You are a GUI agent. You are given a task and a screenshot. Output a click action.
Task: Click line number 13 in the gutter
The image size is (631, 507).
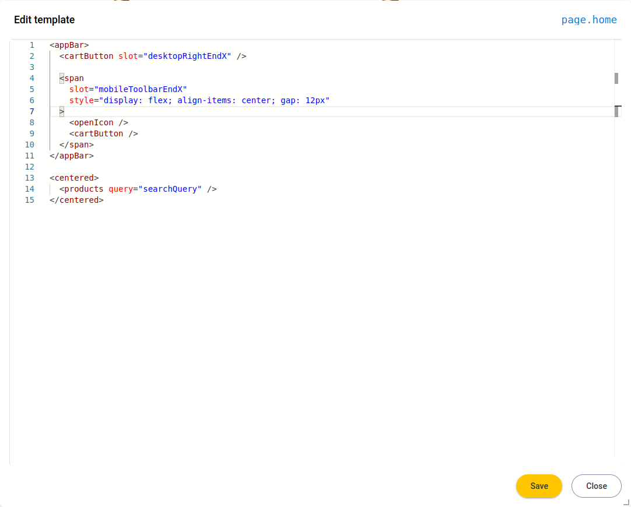(29, 178)
